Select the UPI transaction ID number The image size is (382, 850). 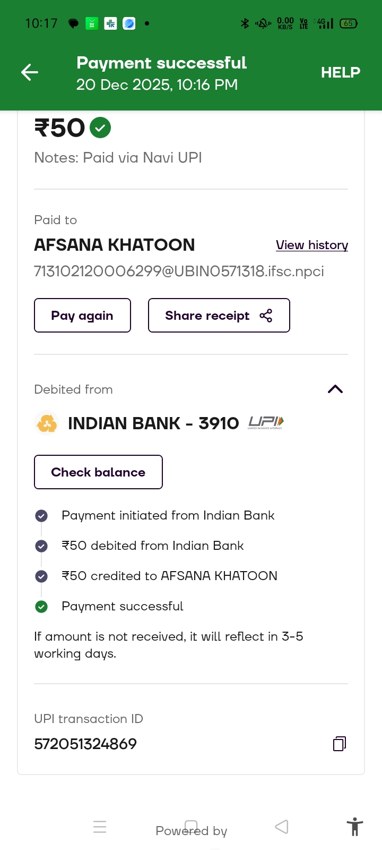click(x=85, y=744)
